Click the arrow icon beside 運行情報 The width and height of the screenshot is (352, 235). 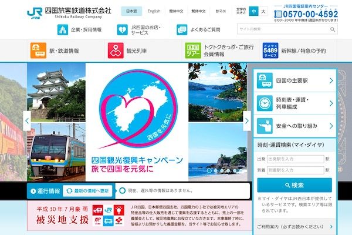click(x=33, y=191)
